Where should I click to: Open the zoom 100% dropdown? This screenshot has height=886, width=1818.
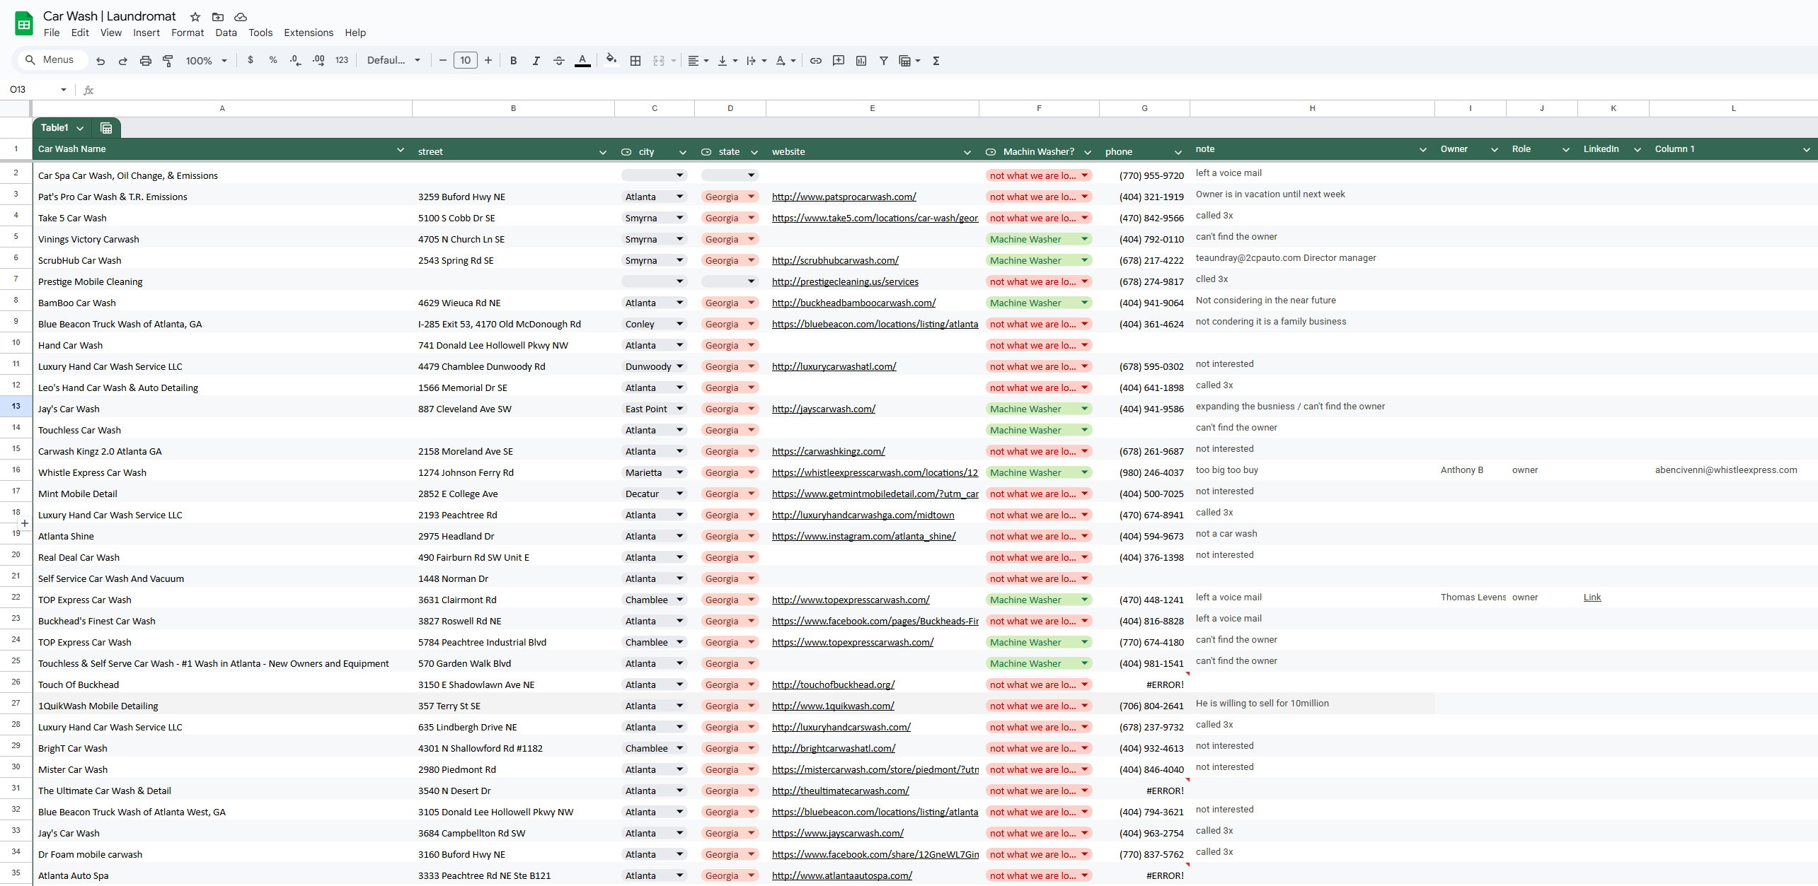tap(206, 61)
